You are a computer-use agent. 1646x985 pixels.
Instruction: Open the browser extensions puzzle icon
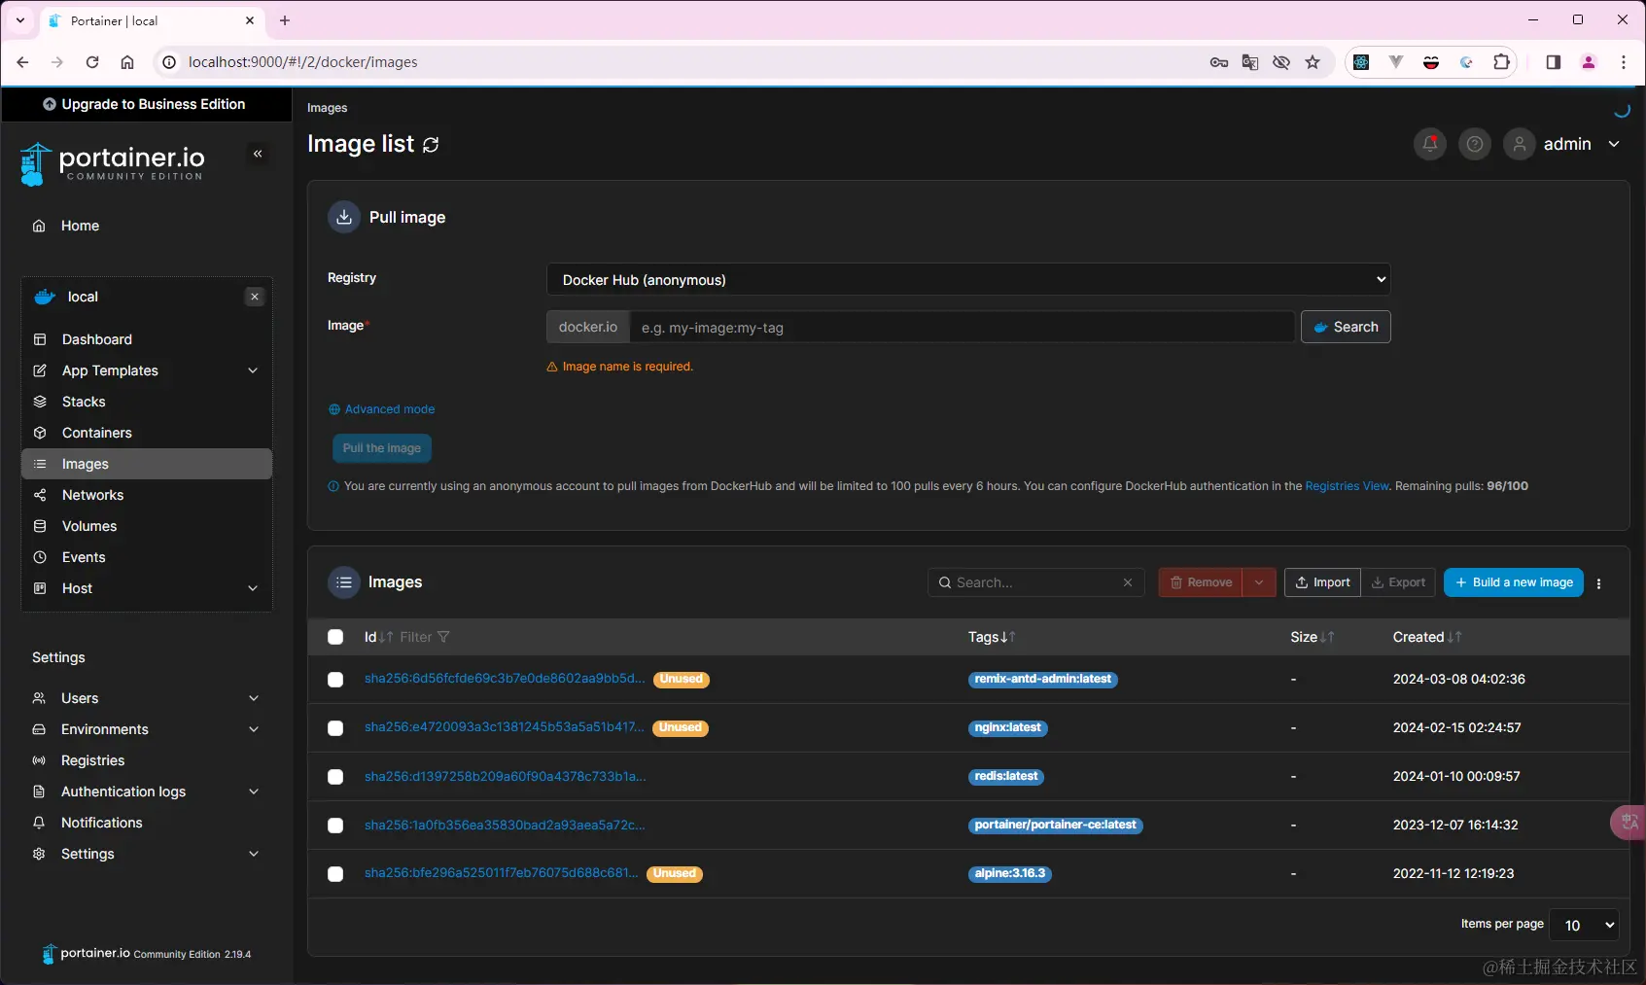(1501, 62)
